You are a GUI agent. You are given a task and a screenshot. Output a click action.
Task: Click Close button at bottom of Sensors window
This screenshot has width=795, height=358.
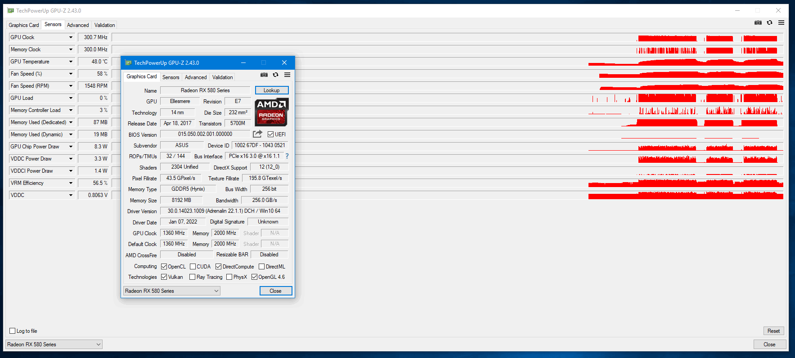click(770, 345)
